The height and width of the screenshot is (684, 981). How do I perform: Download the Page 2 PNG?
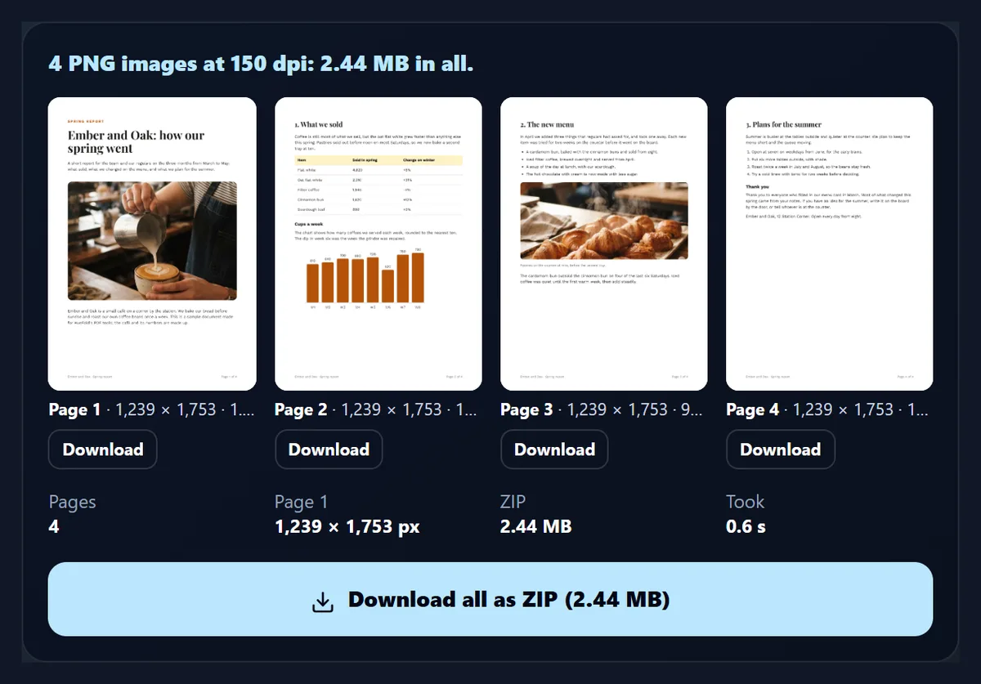point(329,449)
